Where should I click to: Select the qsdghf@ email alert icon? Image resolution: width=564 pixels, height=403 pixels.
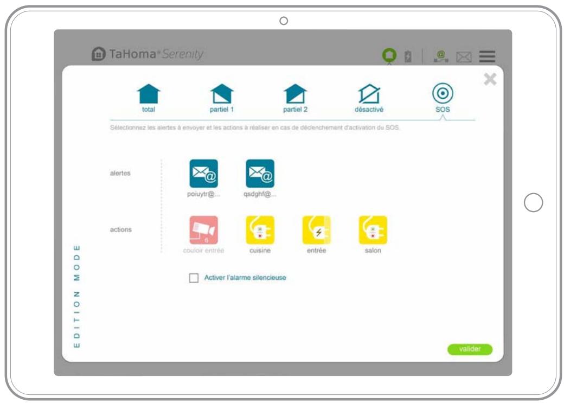(260, 174)
